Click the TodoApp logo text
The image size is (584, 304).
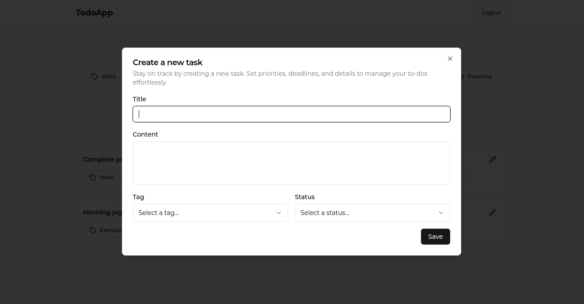[x=95, y=13]
